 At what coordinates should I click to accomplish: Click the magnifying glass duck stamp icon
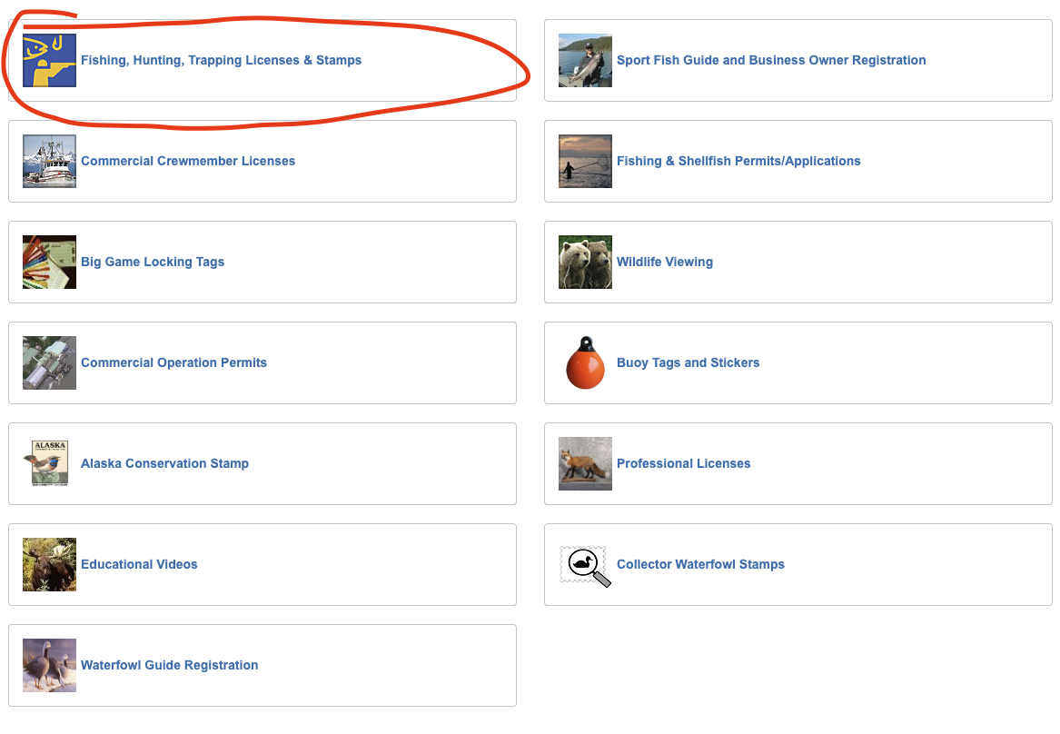(585, 565)
